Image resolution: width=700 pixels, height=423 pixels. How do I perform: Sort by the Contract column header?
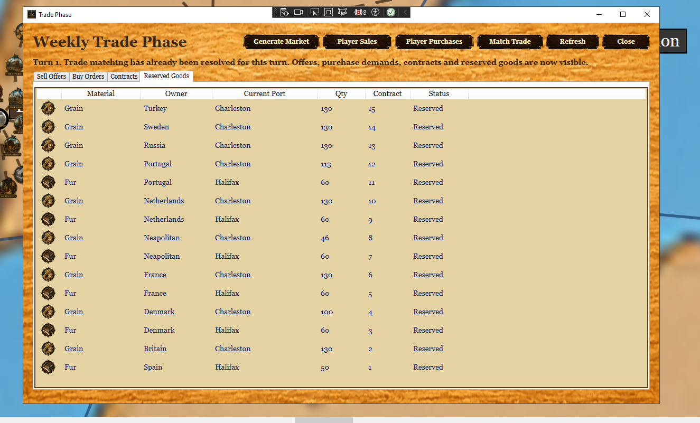388,93
